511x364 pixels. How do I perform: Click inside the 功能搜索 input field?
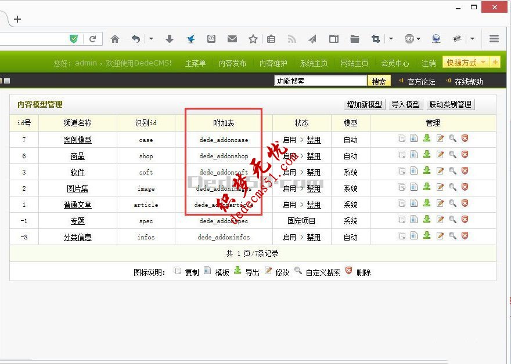click(x=319, y=81)
